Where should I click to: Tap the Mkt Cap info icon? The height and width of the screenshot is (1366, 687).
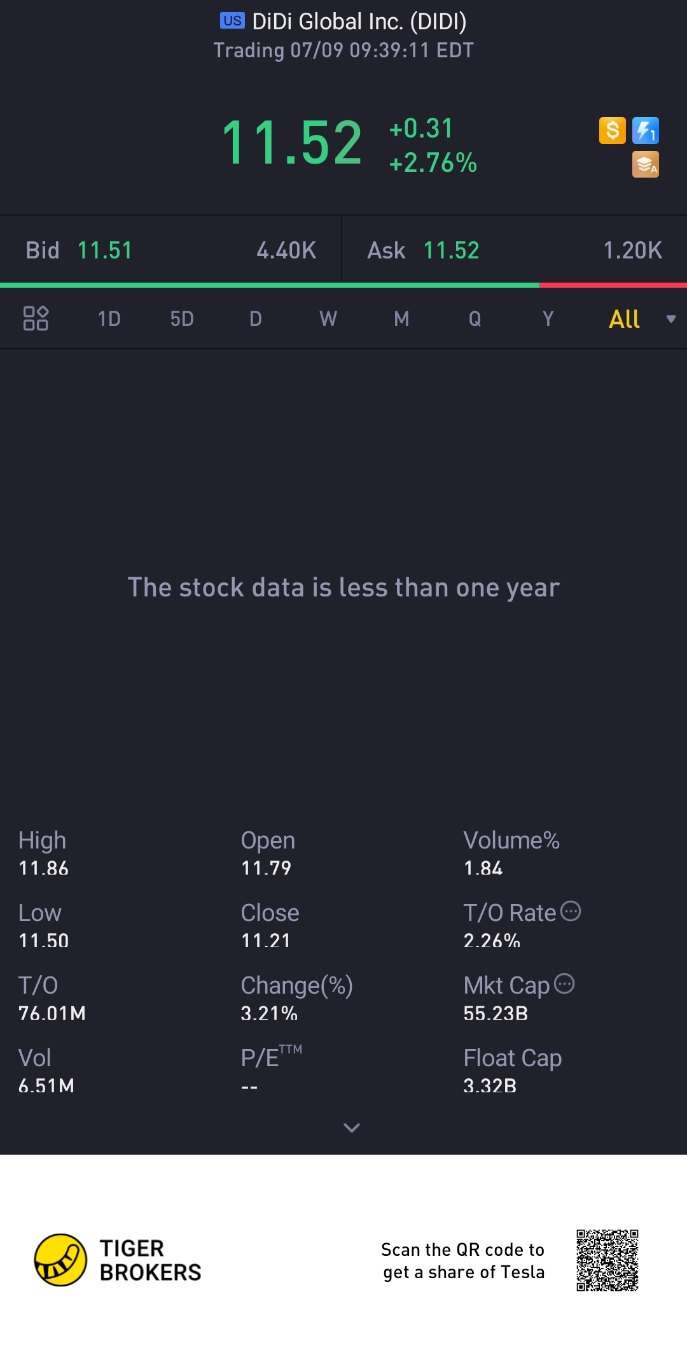coord(564,983)
